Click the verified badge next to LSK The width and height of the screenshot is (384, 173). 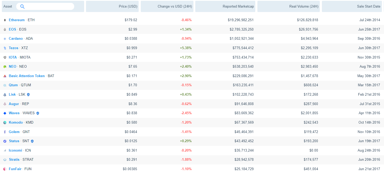click(28, 95)
